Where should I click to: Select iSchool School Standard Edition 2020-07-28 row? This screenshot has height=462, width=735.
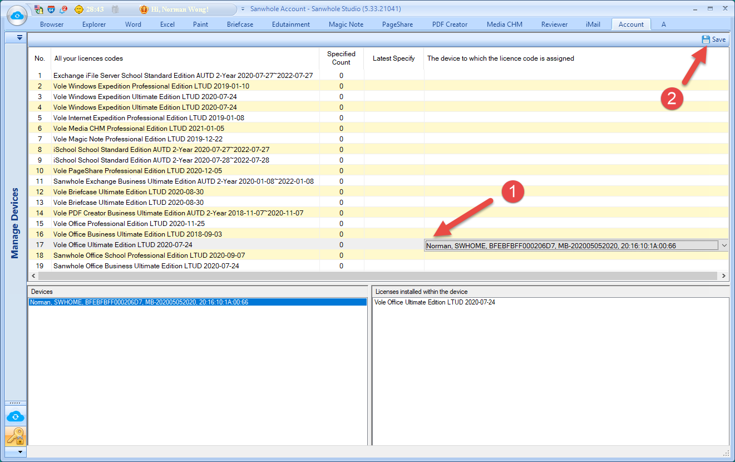coord(378,160)
